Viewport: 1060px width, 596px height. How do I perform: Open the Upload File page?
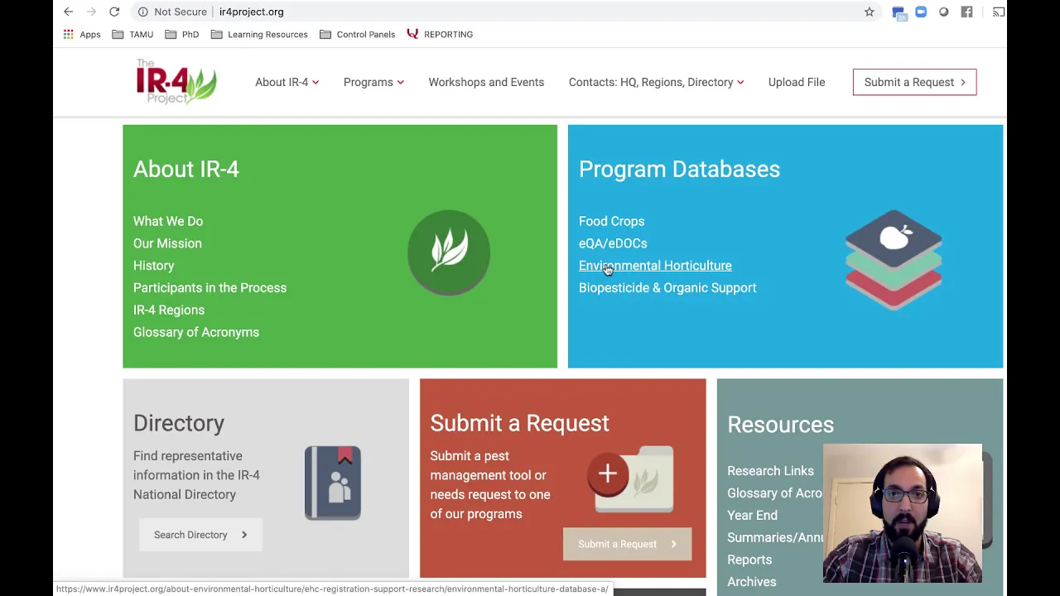tap(797, 82)
